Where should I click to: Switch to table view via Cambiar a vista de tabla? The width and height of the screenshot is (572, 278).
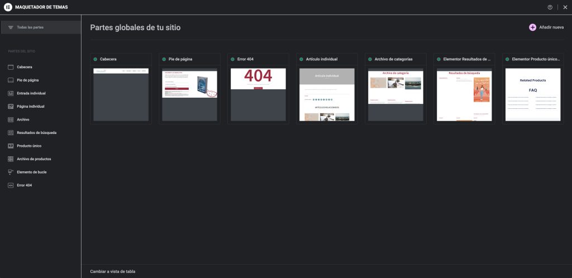112,271
